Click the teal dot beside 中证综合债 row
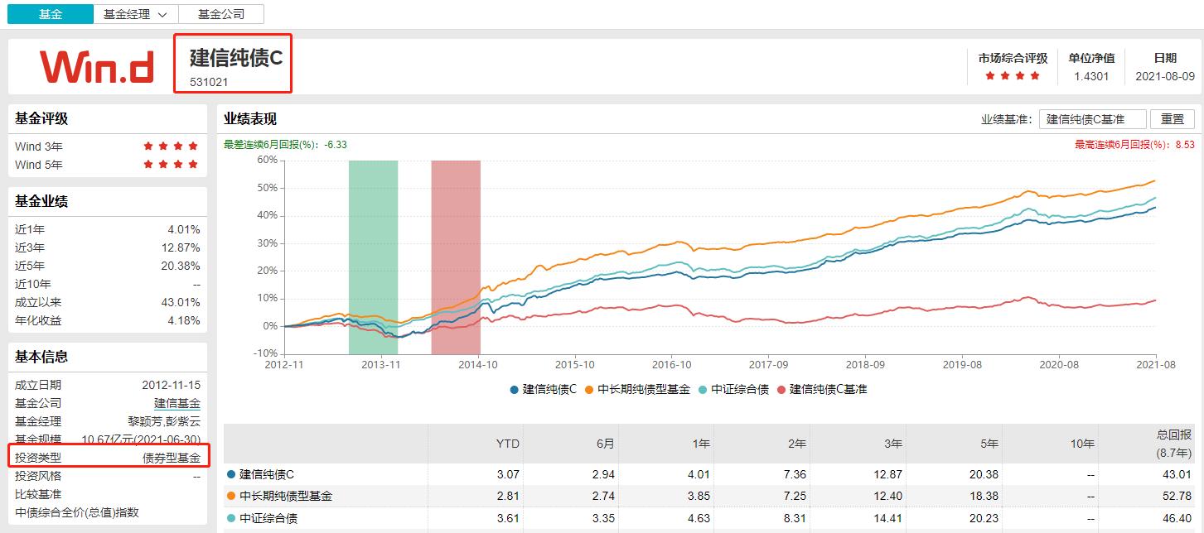 231,518
